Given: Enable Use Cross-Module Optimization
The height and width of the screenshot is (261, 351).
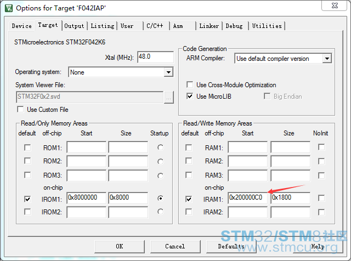Looking at the screenshot, I should tap(190, 84).
